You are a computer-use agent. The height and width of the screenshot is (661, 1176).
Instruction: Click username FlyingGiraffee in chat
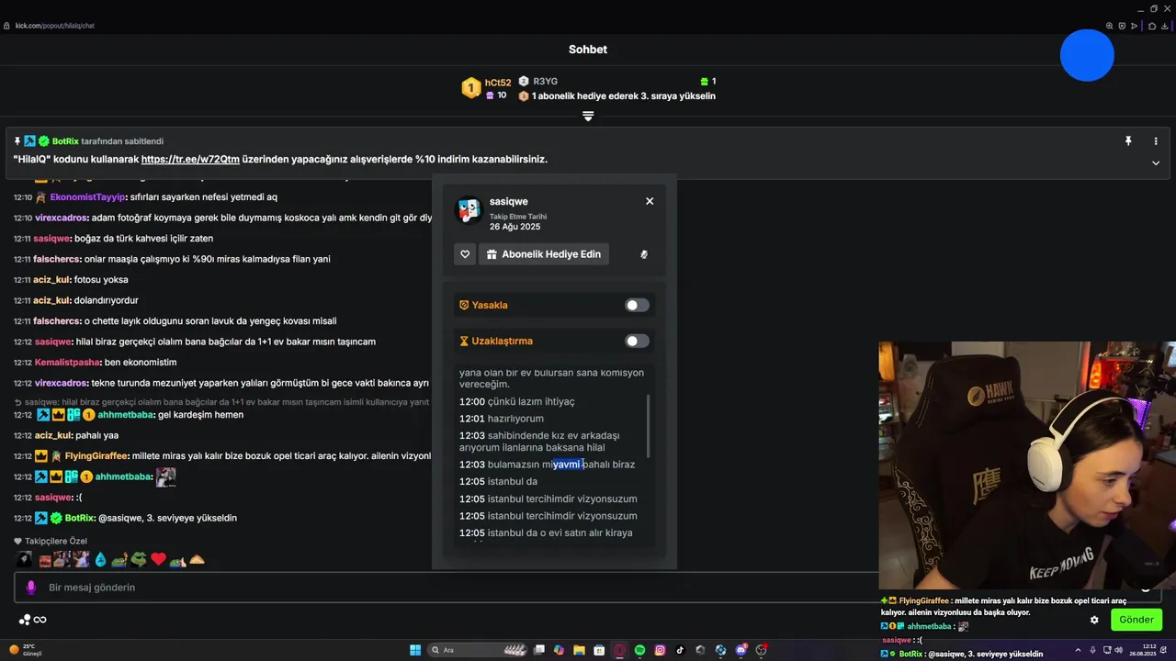click(96, 456)
